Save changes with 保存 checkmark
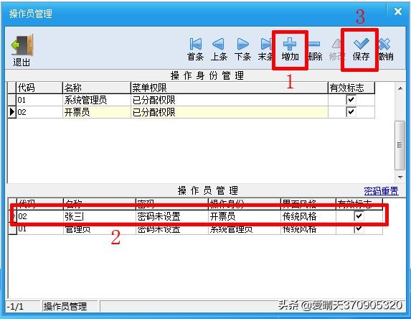The height and width of the screenshot is (319, 411). coord(361,49)
